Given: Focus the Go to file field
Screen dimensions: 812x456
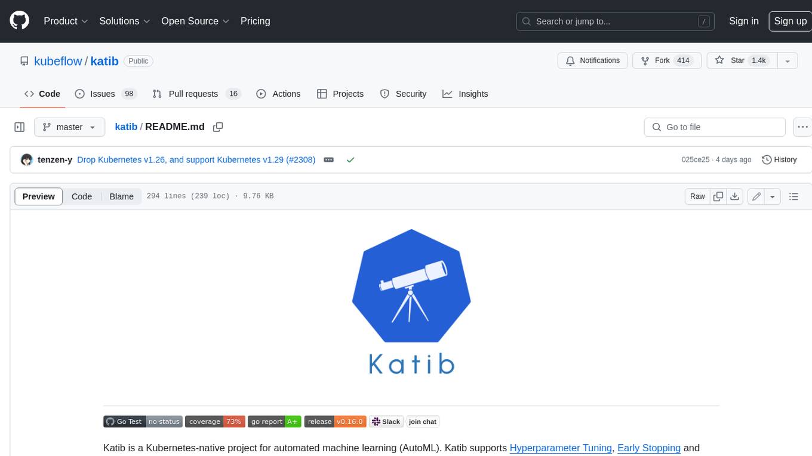Looking at the screenshot, I should (715, 127).
